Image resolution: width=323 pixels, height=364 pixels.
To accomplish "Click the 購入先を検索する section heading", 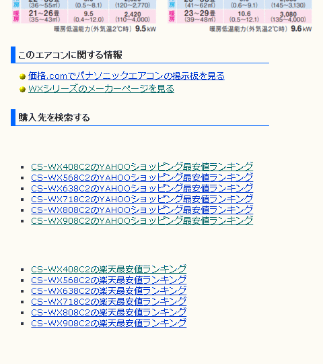I will pyautogui.click(x=54, y=117).
